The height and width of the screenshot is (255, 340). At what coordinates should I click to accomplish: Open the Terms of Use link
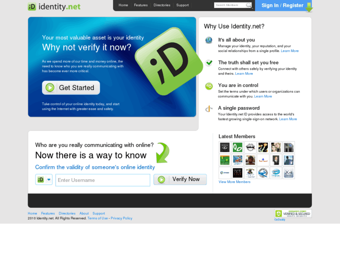click(98, 218)
